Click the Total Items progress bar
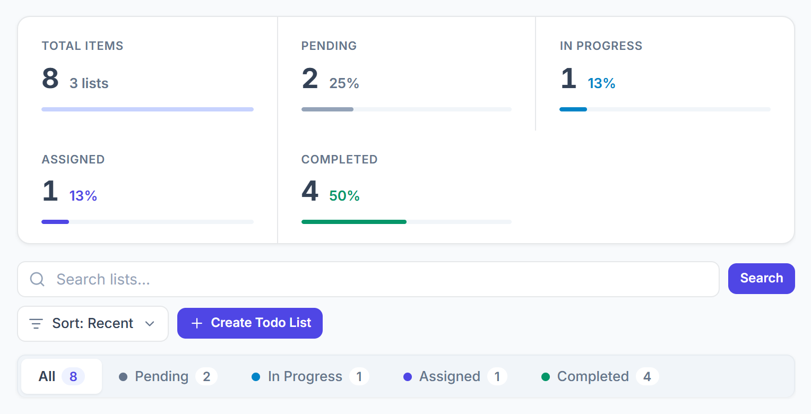 tap(148, 109)
